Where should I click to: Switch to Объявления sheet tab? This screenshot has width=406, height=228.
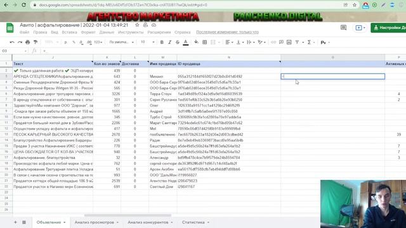(51, 222)
